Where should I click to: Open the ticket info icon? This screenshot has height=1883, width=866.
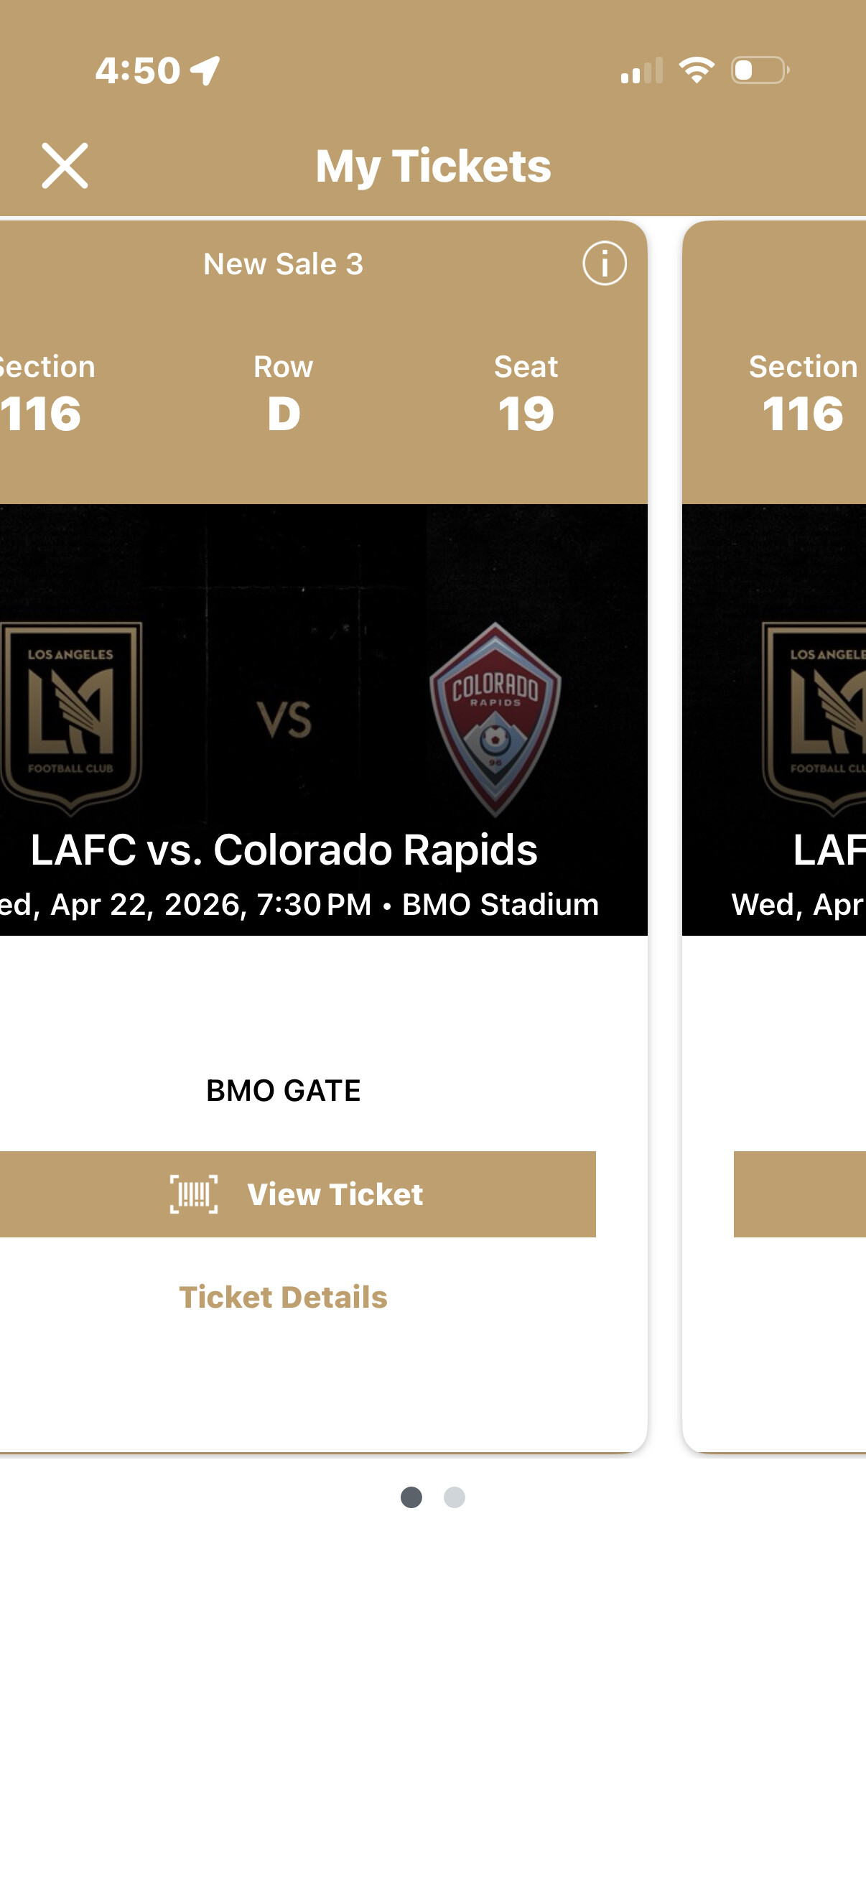click(605, 263)
